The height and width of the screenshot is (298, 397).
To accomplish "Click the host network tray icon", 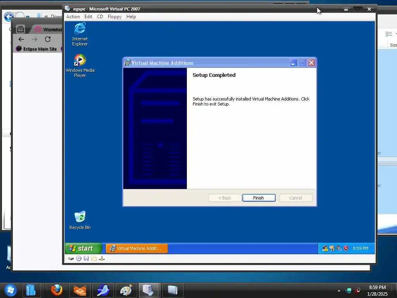I will [349, 291].
